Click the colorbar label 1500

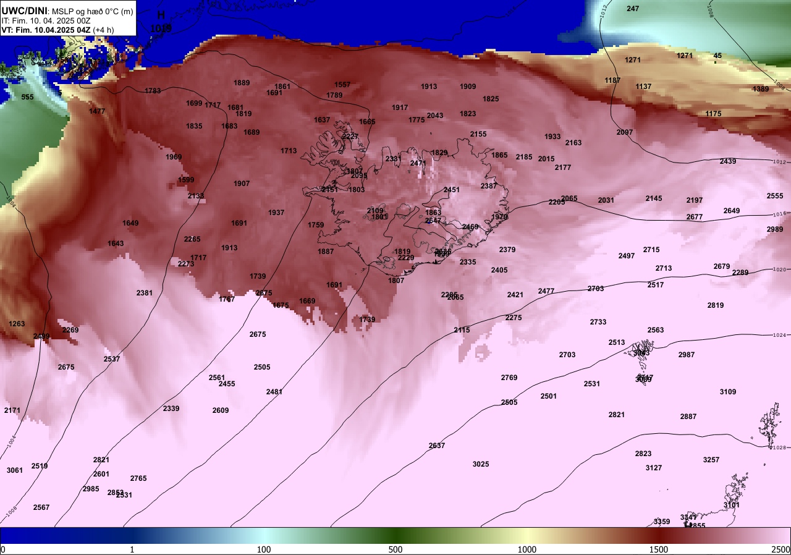coord(659,549)
